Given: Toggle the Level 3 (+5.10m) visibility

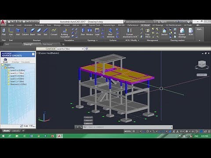Looking at the screenshot, I should (9, 76).
